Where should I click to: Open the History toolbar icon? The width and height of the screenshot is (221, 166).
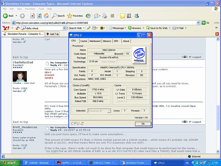click(88, 16)
